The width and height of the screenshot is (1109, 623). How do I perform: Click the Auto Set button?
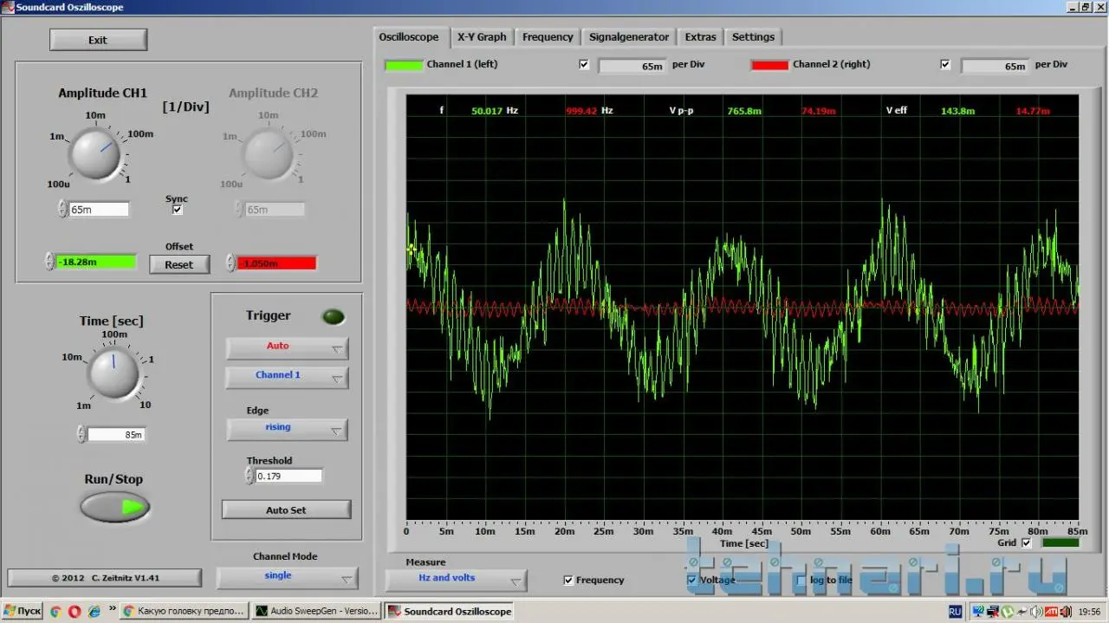(x=286, y=510)
